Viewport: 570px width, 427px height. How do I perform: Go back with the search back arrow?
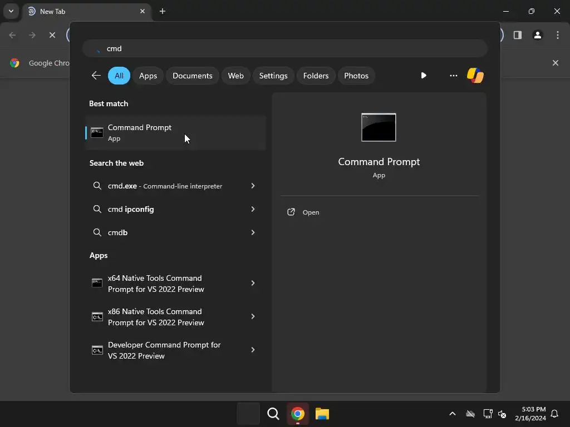click(96, 76)
